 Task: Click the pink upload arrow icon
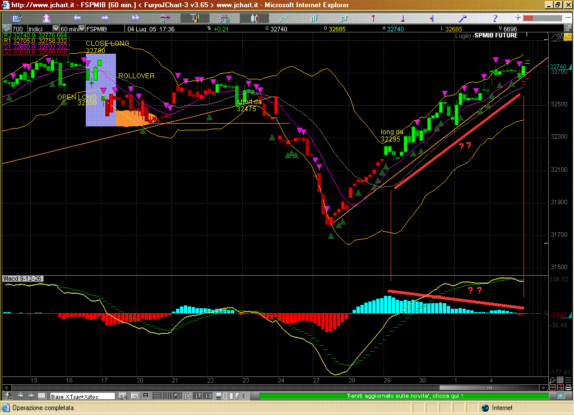[47, 18]
